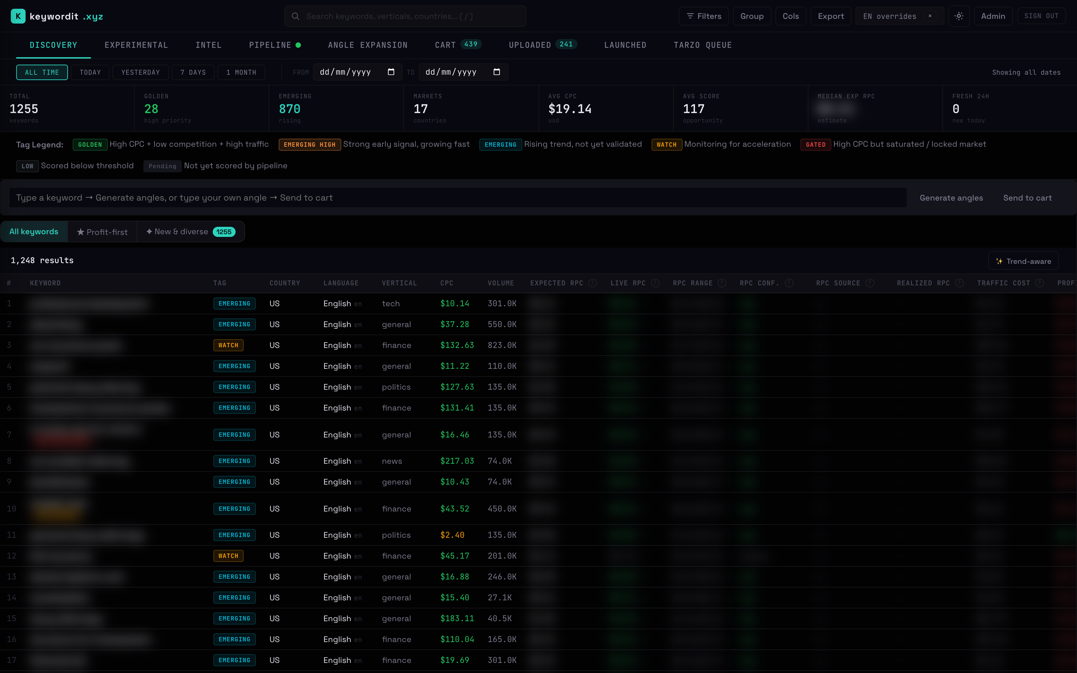Click the tech vertical in row 1
This screenshot has height=673, width=1077.
tap(391, 304)
